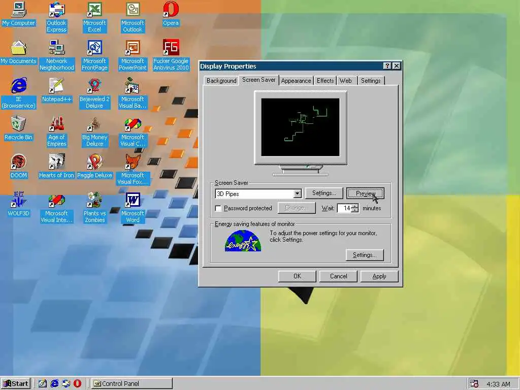This screenshot has height=390, width=520.
Task: Open energy saving monitor Settings button
Action: coord(365,255)
